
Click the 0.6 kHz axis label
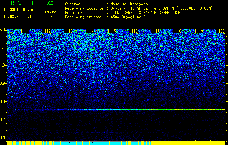point(3,138)
